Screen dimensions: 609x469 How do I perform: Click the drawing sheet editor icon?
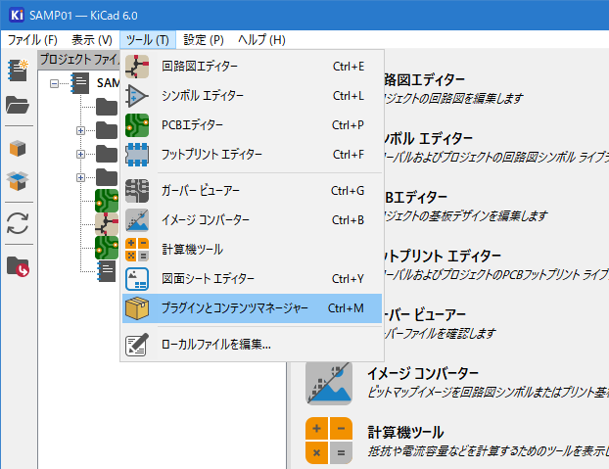(x=137, y=279)
